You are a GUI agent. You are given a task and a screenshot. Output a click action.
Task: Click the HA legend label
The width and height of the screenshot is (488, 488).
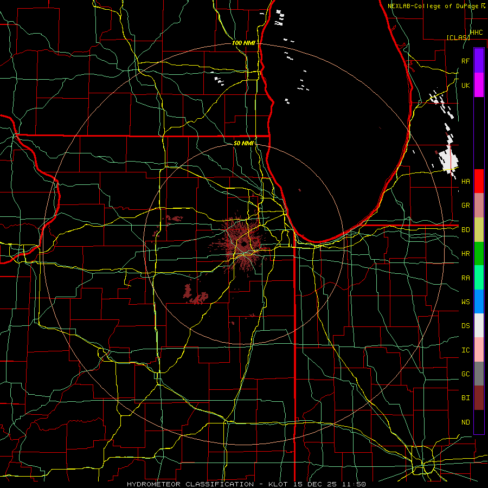pos(465,181)
